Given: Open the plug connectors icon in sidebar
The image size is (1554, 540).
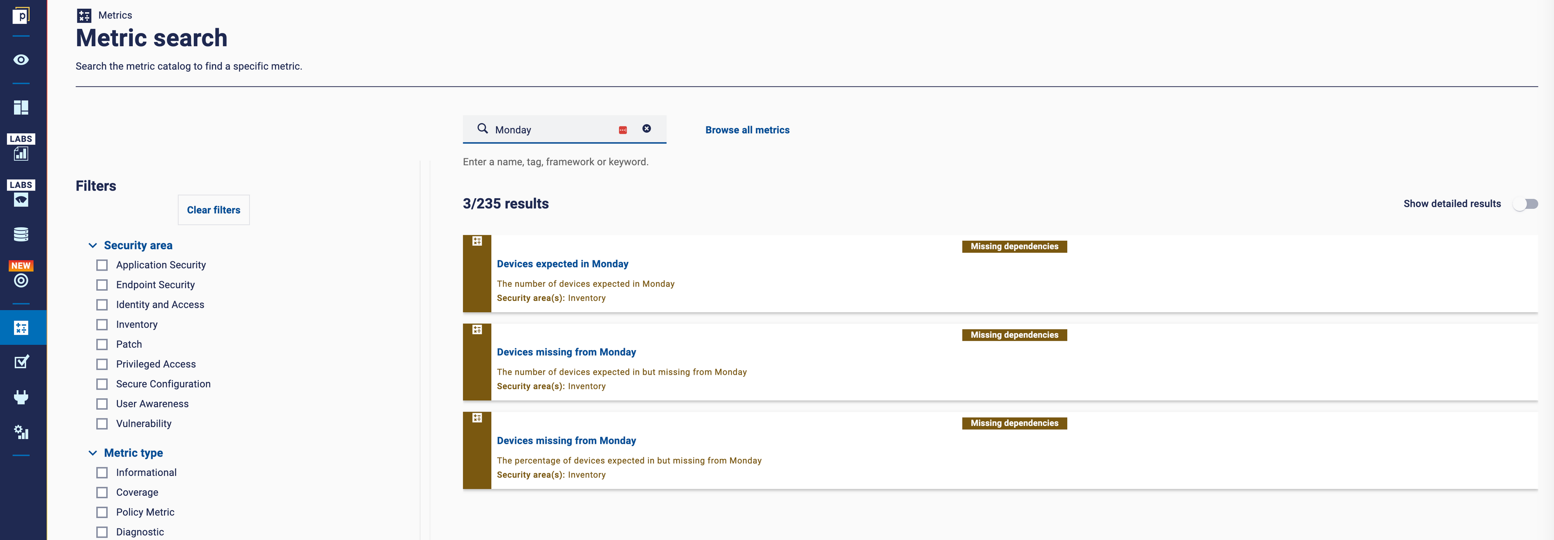Looking at the screenshot, I should point(21,396).
